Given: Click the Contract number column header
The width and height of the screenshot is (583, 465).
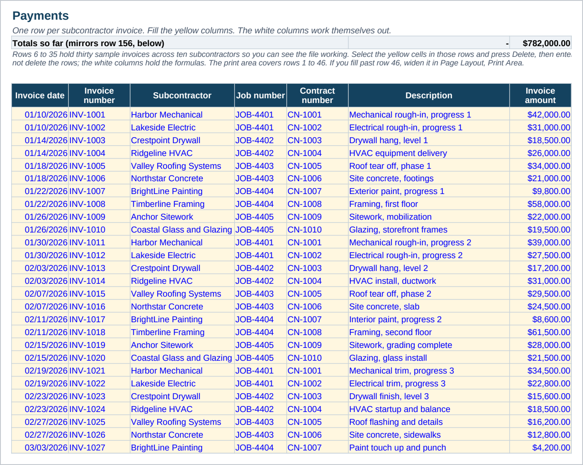Looking at the screenshot, I should coord(317,95).
